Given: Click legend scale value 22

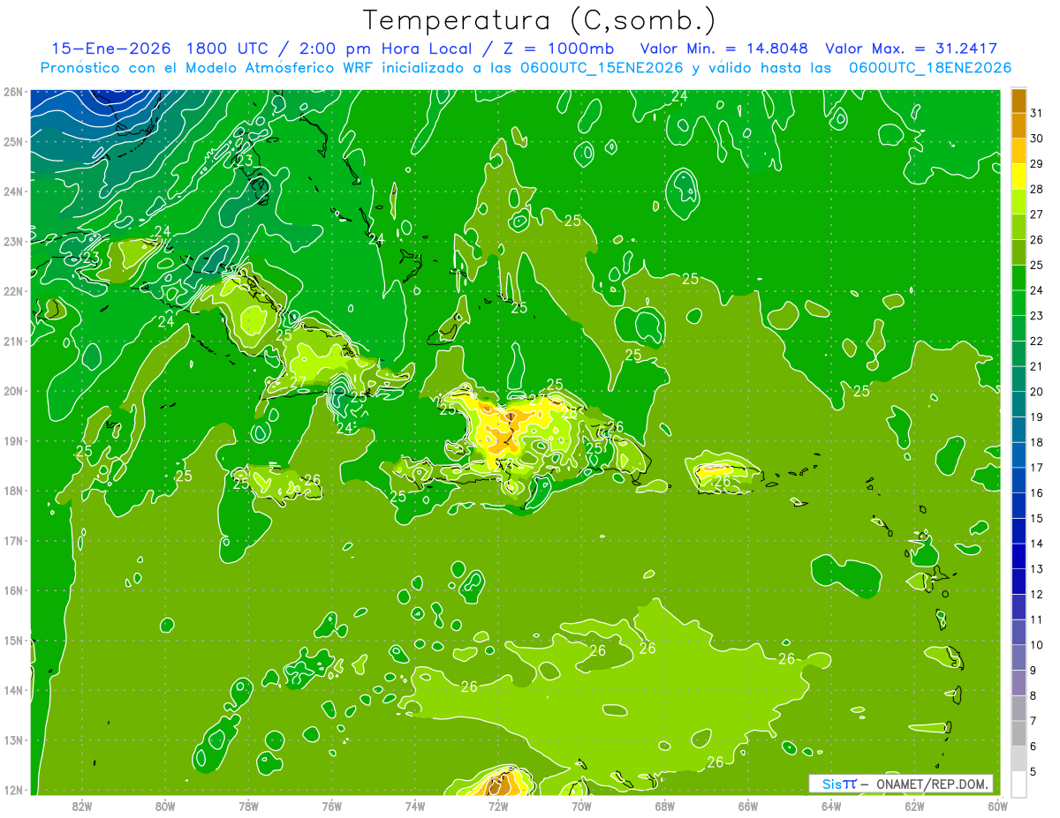Looking at the screenshot, I should pos(1037,341).
